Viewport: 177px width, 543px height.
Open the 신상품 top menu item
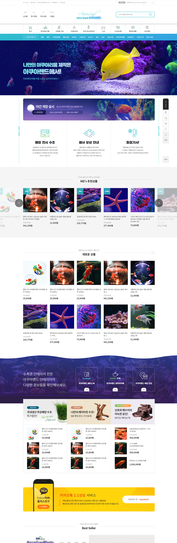pos(25,16)
